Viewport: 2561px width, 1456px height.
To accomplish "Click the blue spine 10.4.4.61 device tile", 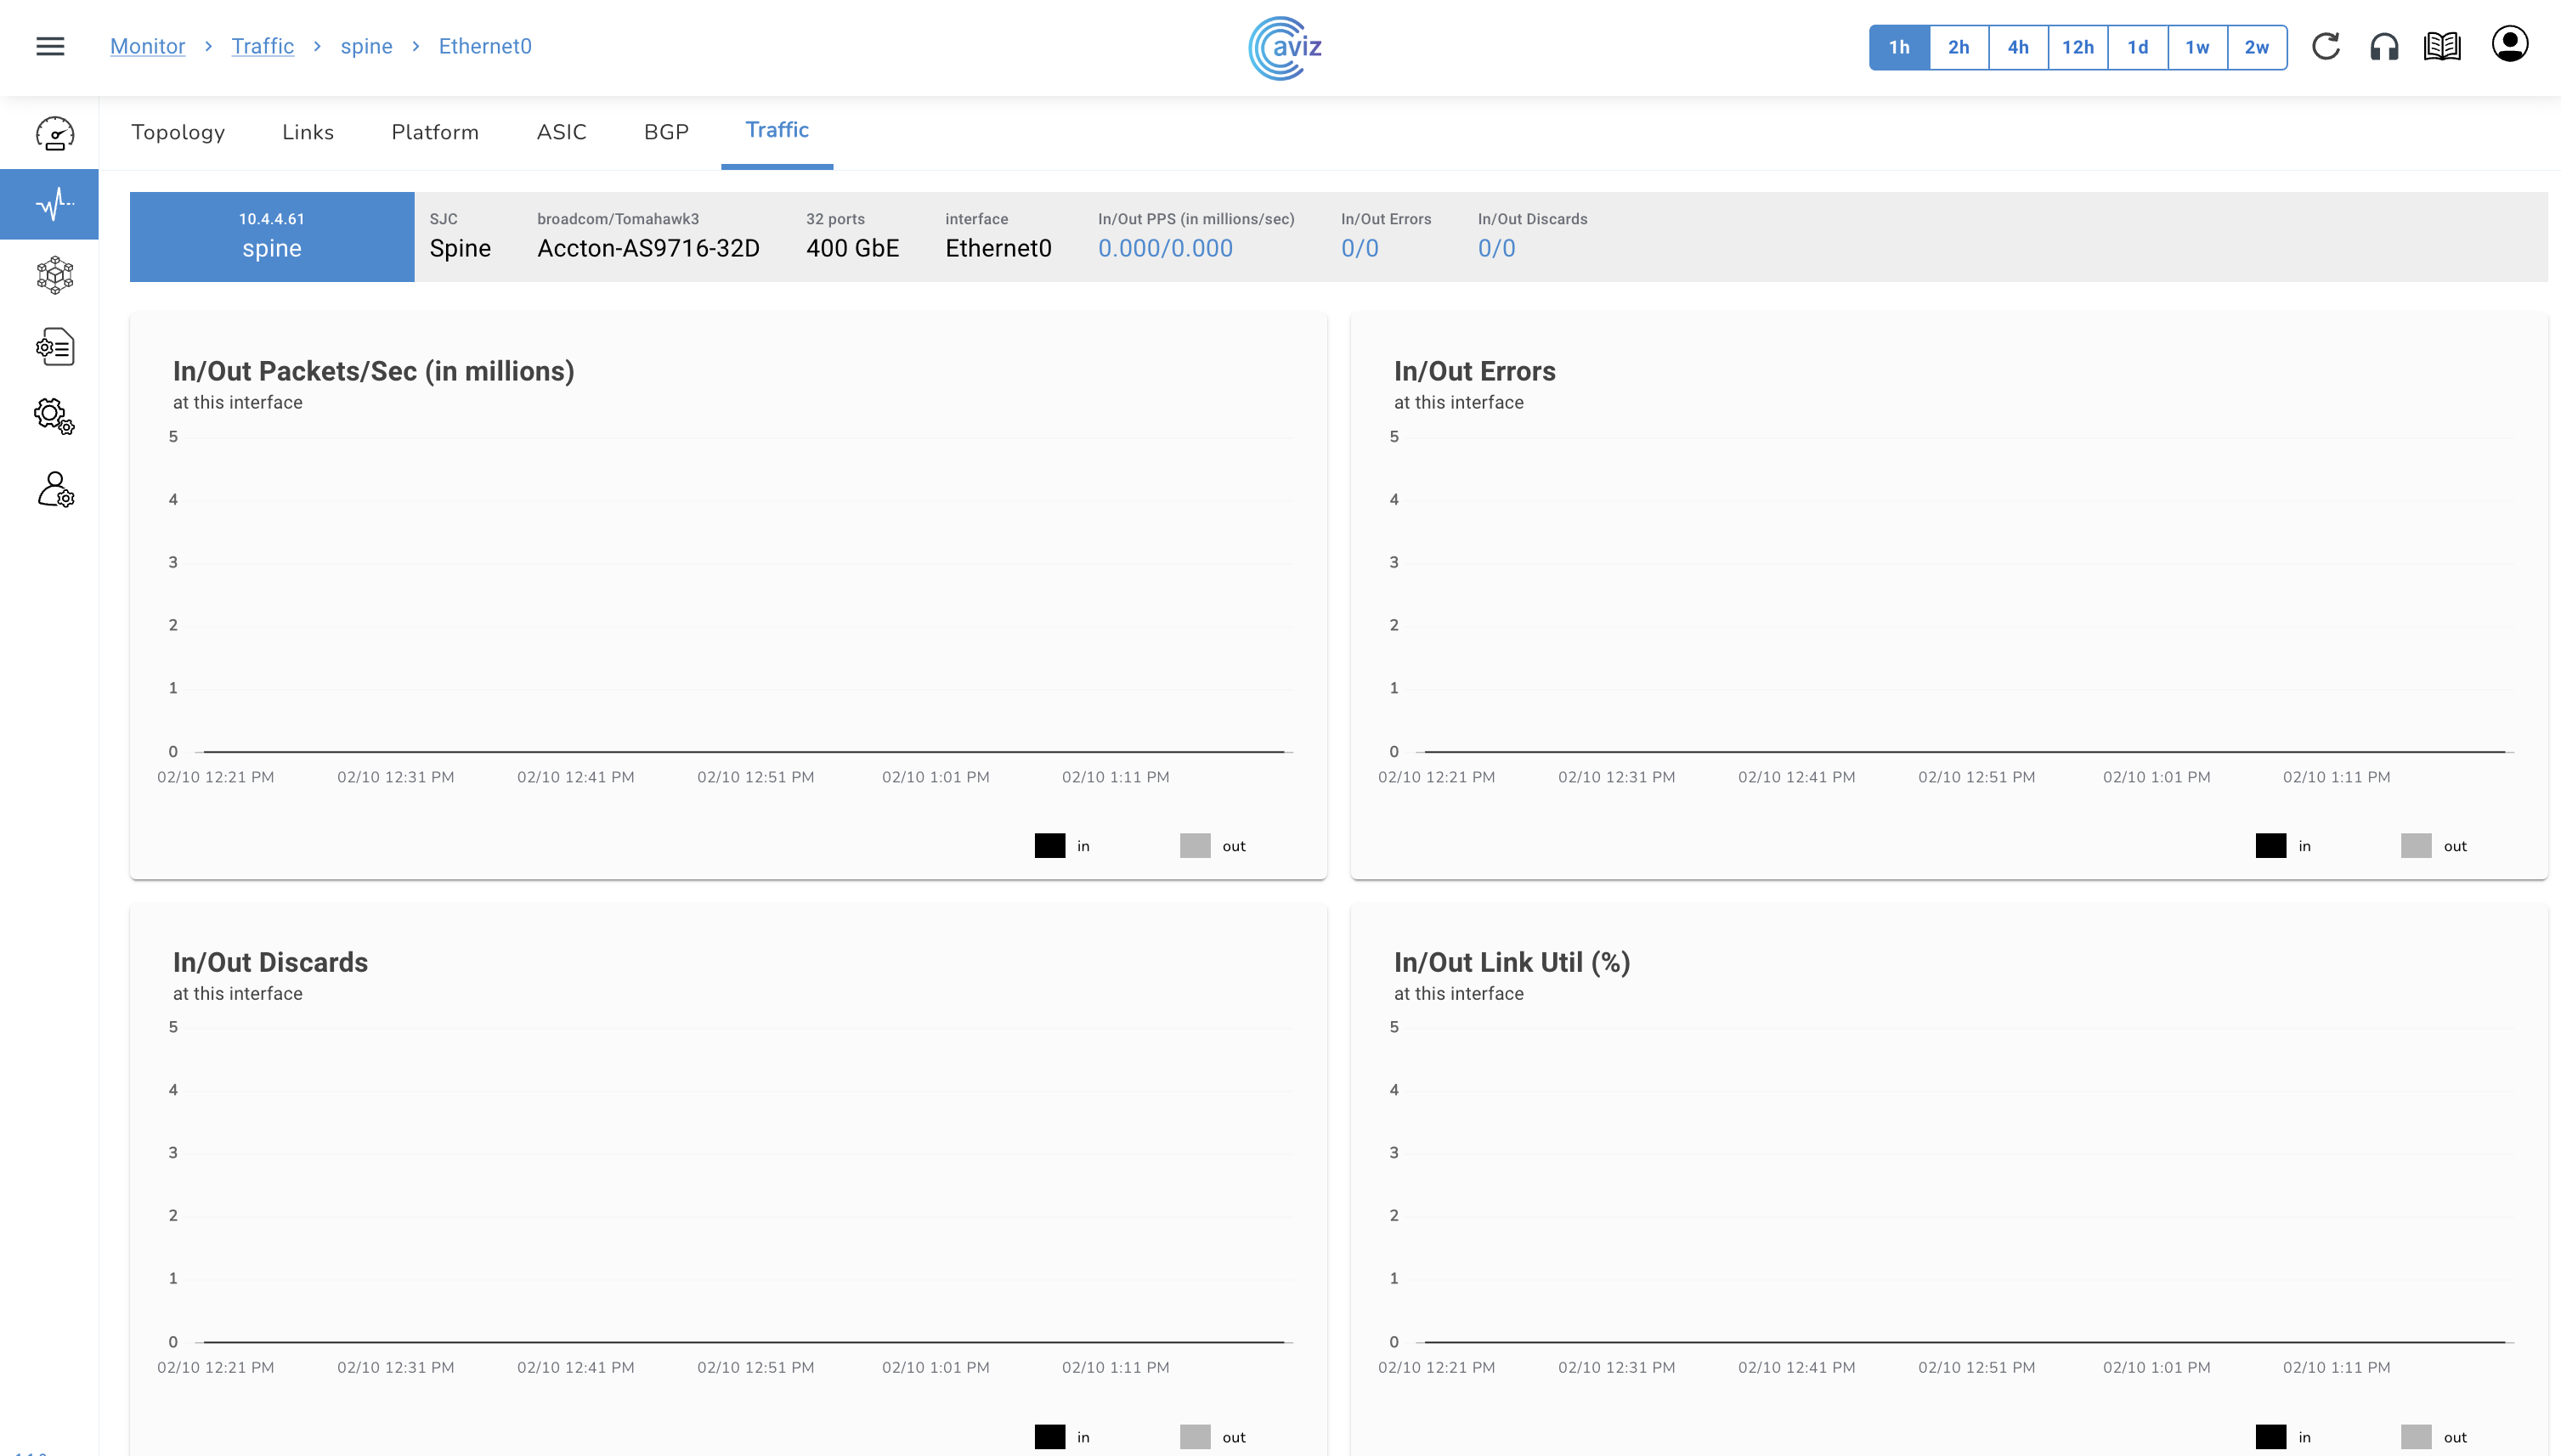I will click(x=271, y=236).
